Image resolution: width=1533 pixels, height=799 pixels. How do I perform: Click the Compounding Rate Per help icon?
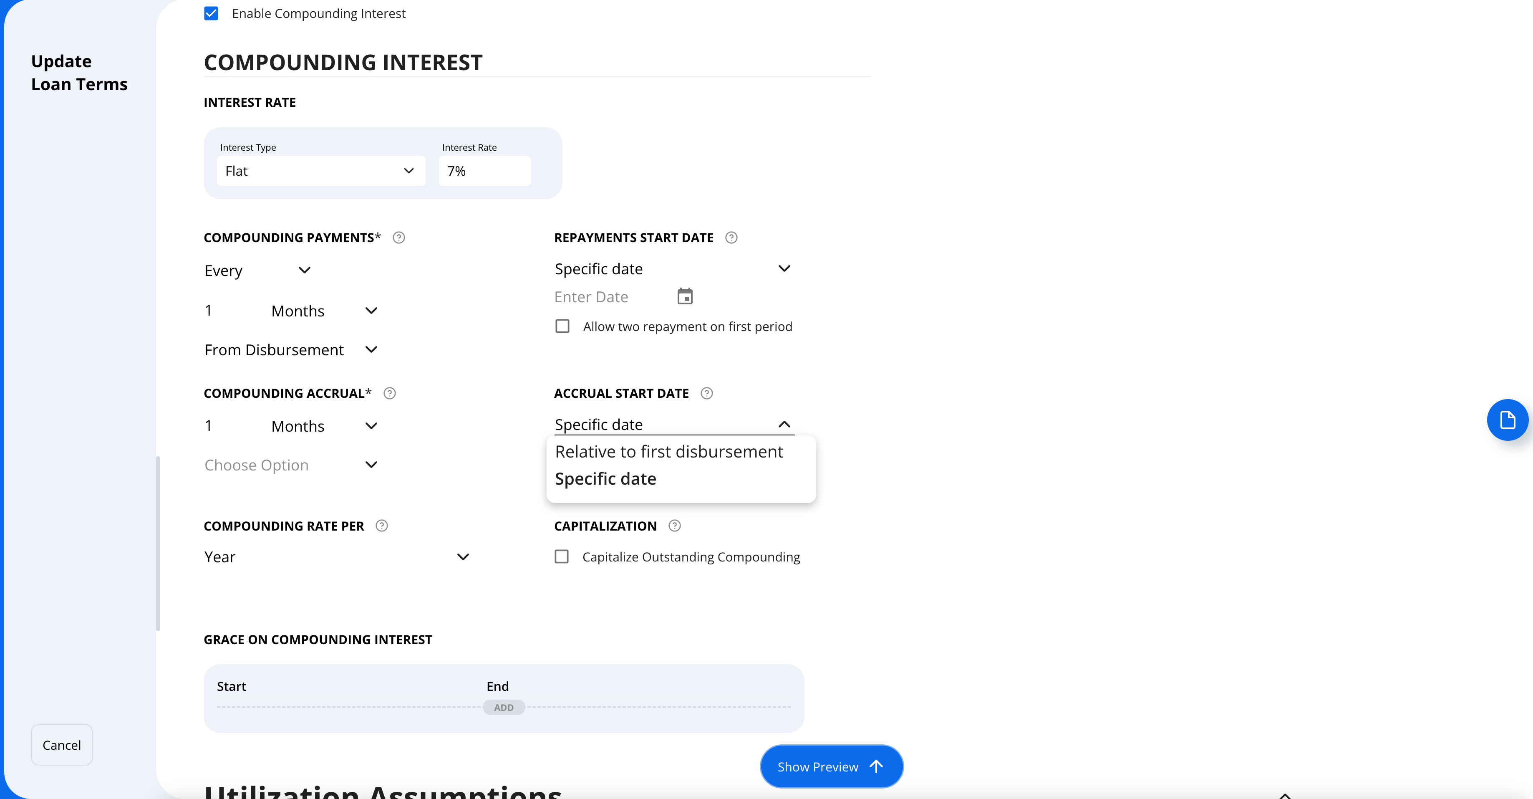382,526
